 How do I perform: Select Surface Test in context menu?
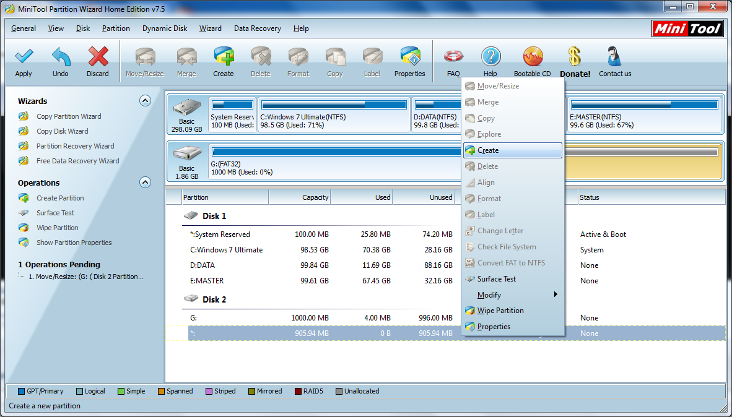[x=513, y=279]
